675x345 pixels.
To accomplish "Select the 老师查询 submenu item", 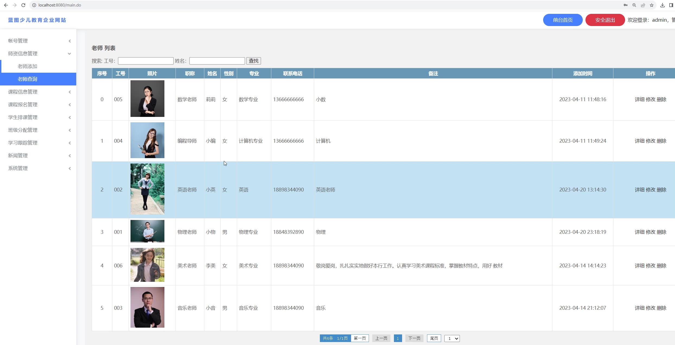I will (x=27, y=79).
